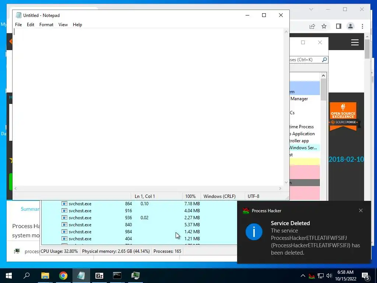Click the svchost.exe icon for PID 936
This screenshot has width=377, height=283.
click(x=64, y=217)
